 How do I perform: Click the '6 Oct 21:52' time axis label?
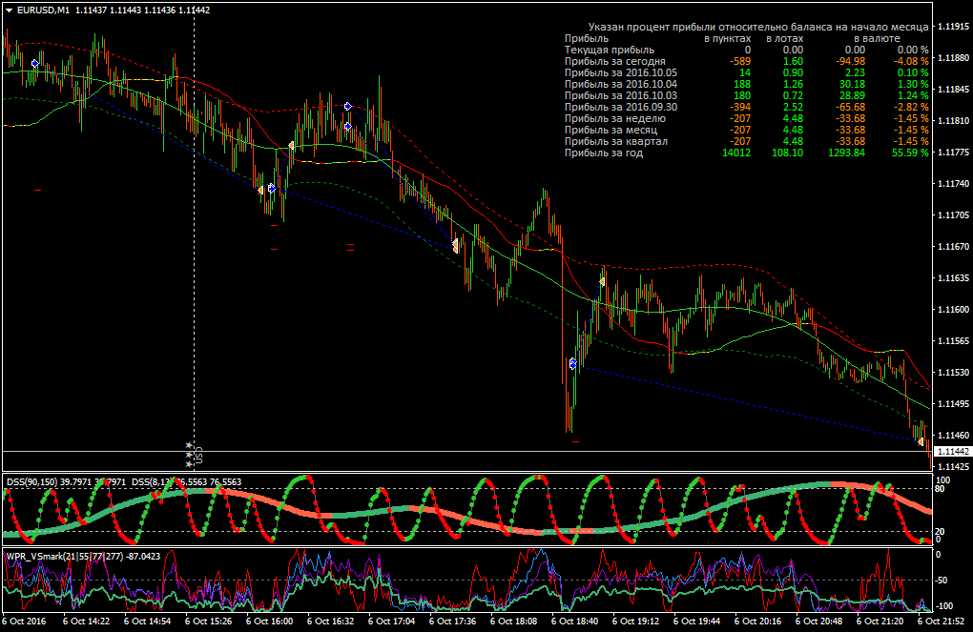click(942, 621)
